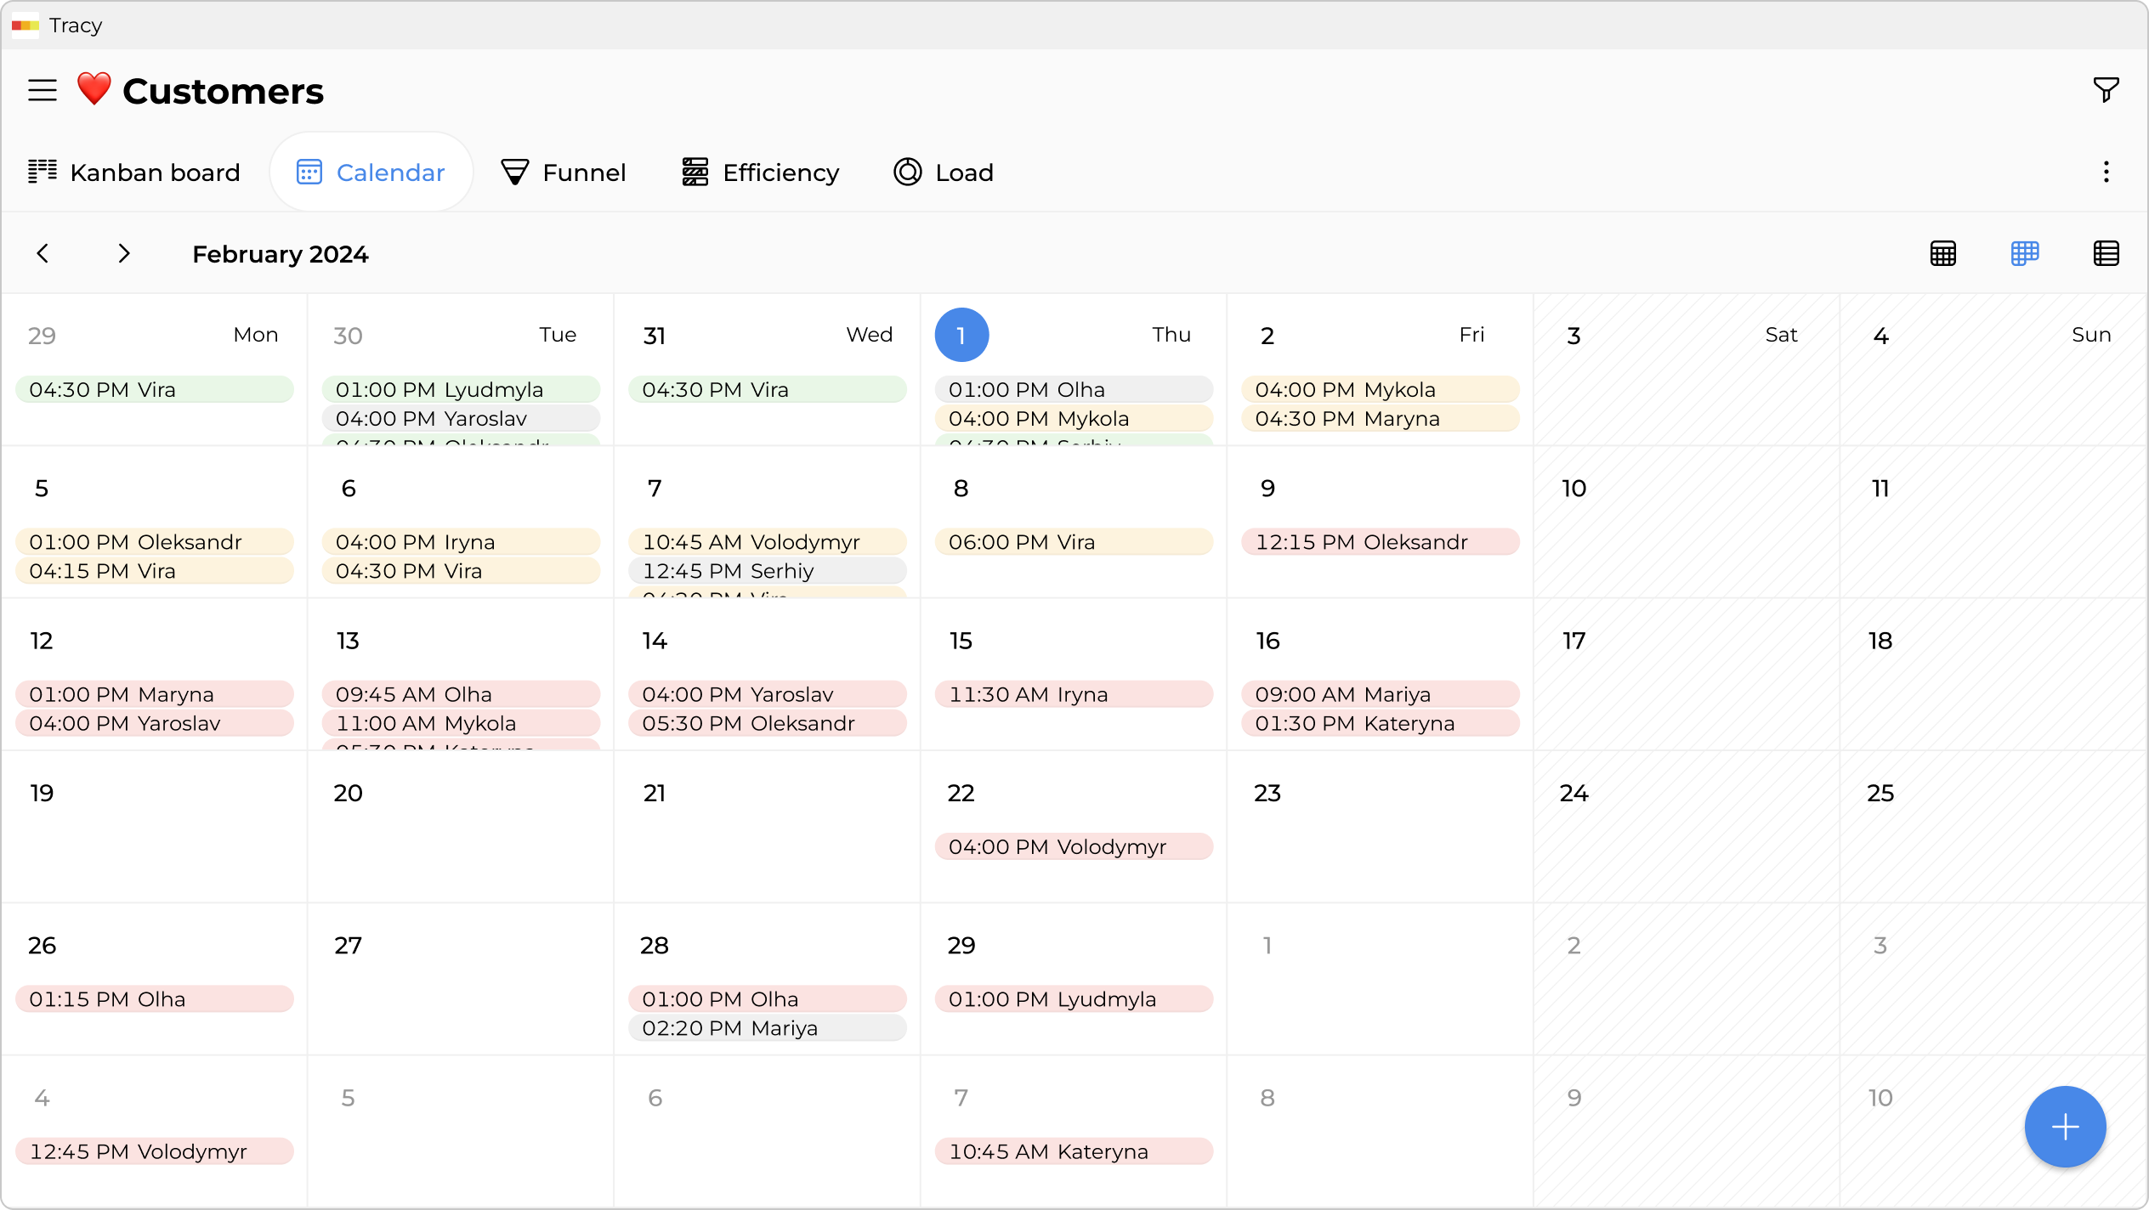Switch to the Kanban board tab
Image resolution: width=2149 pixels, height=1210 pixels.
pyautogui.click(x=133, y=172)
